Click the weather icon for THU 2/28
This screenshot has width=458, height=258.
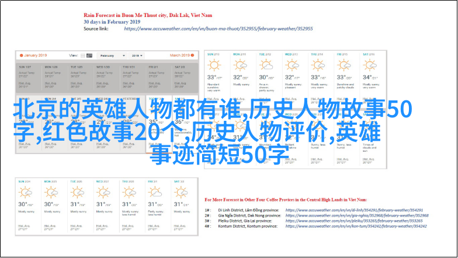129,193
